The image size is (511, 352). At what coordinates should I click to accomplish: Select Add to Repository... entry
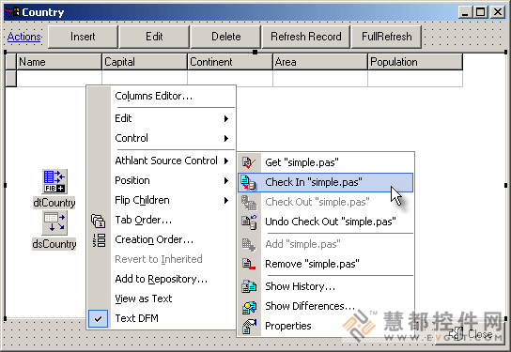tap(161, 279)
